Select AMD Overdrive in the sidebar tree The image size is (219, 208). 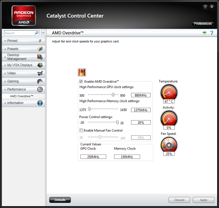(22, 96)
